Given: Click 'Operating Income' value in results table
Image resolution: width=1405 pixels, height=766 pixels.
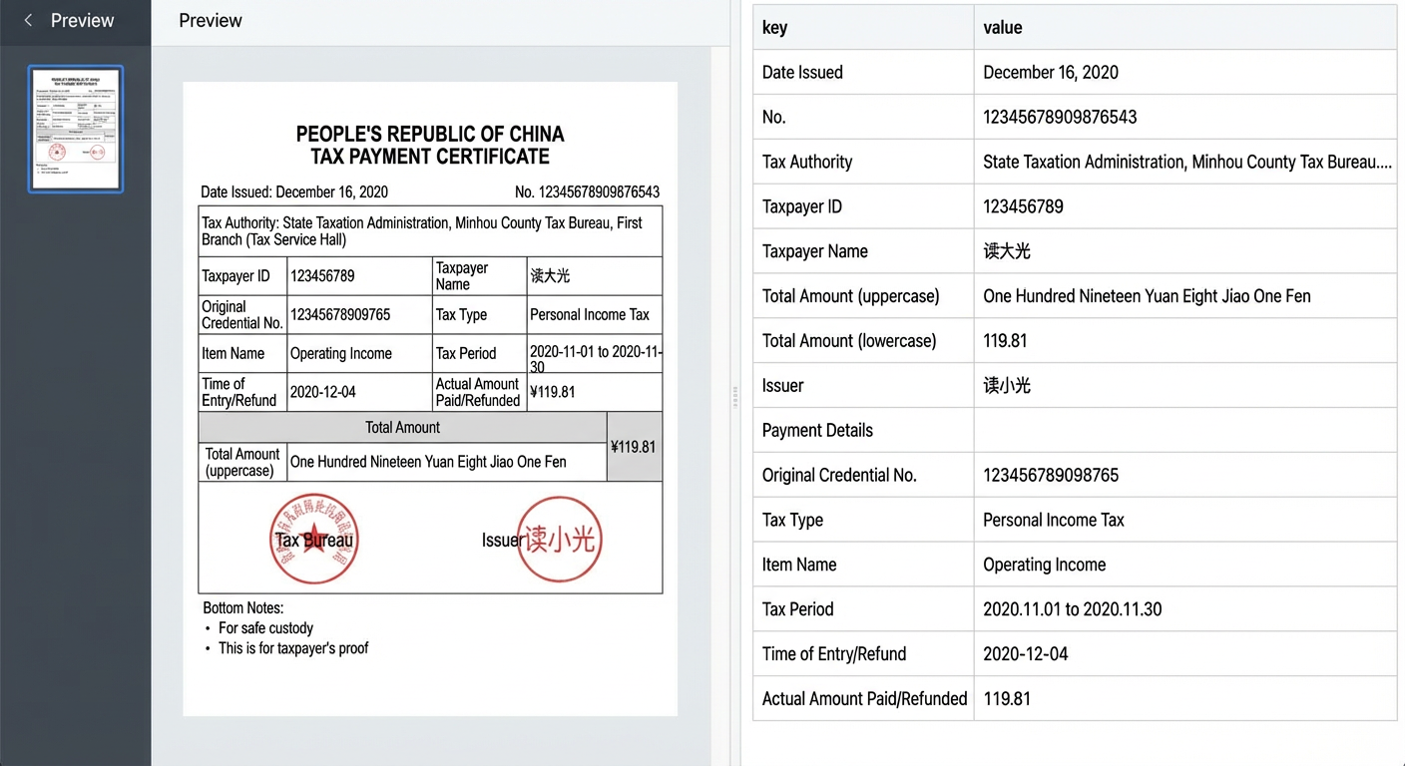Looking at the screenshot, I should [x=1185, y=565].
